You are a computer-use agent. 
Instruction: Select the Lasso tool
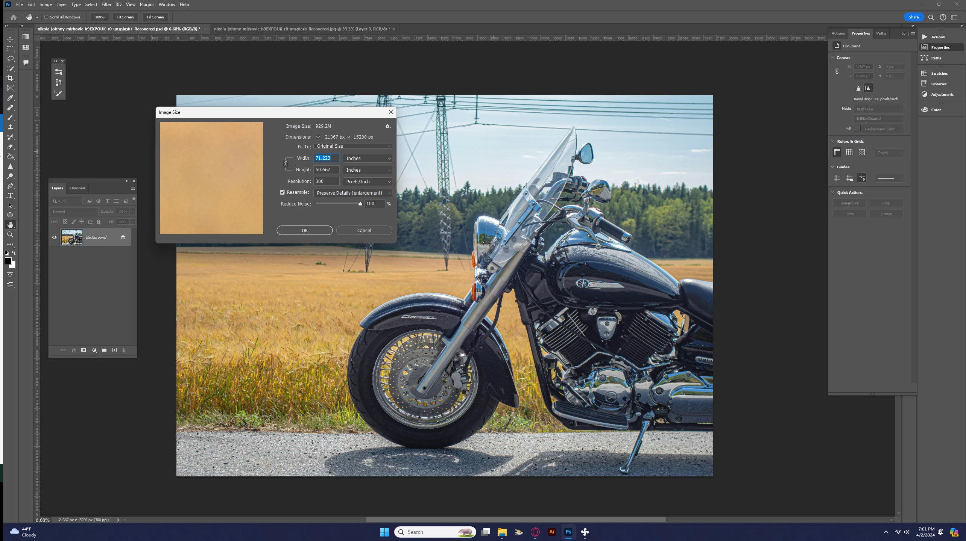11,59
